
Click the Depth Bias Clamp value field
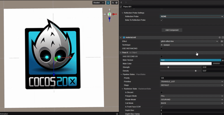click(x=192, y=114)
